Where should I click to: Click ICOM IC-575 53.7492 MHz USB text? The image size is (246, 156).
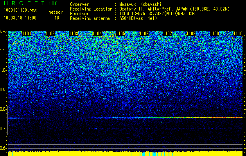(x=157, y=14)
